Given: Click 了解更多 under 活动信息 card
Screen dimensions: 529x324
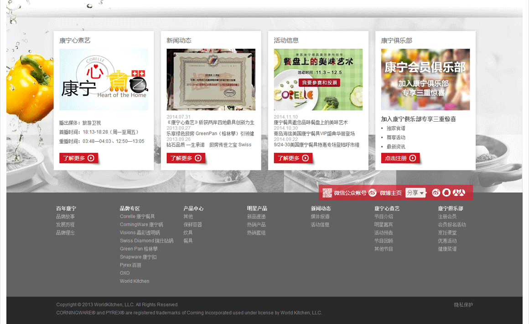Looking at the screenshot, I should tap(293, 158).
